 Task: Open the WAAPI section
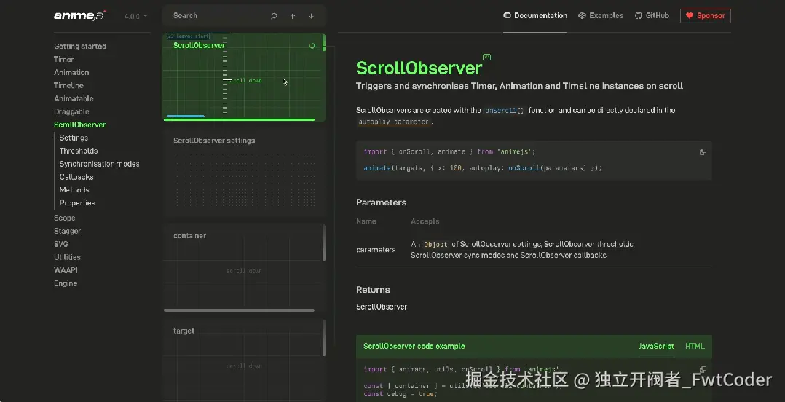(x=66, y=270)
